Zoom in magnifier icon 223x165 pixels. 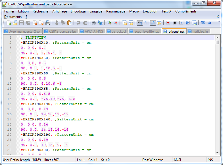click(x=109, y=23)
